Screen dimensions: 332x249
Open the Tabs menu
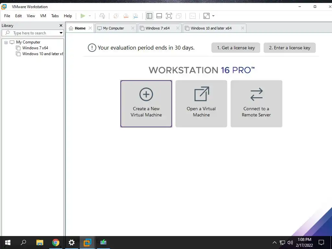[55, 16]
